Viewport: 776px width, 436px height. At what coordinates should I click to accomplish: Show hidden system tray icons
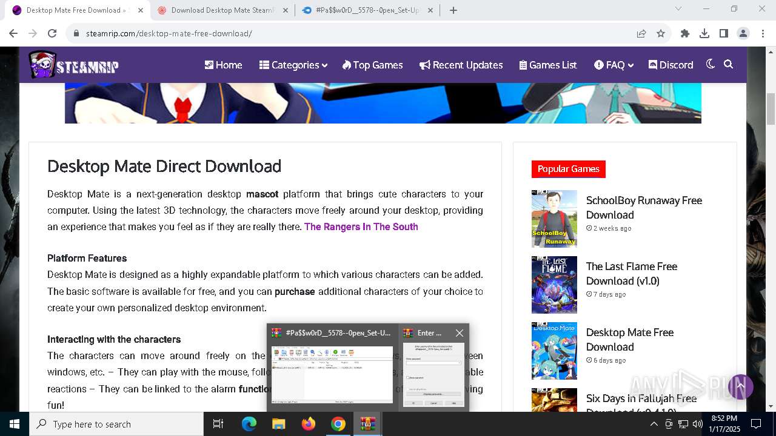[x=654, y=424]
